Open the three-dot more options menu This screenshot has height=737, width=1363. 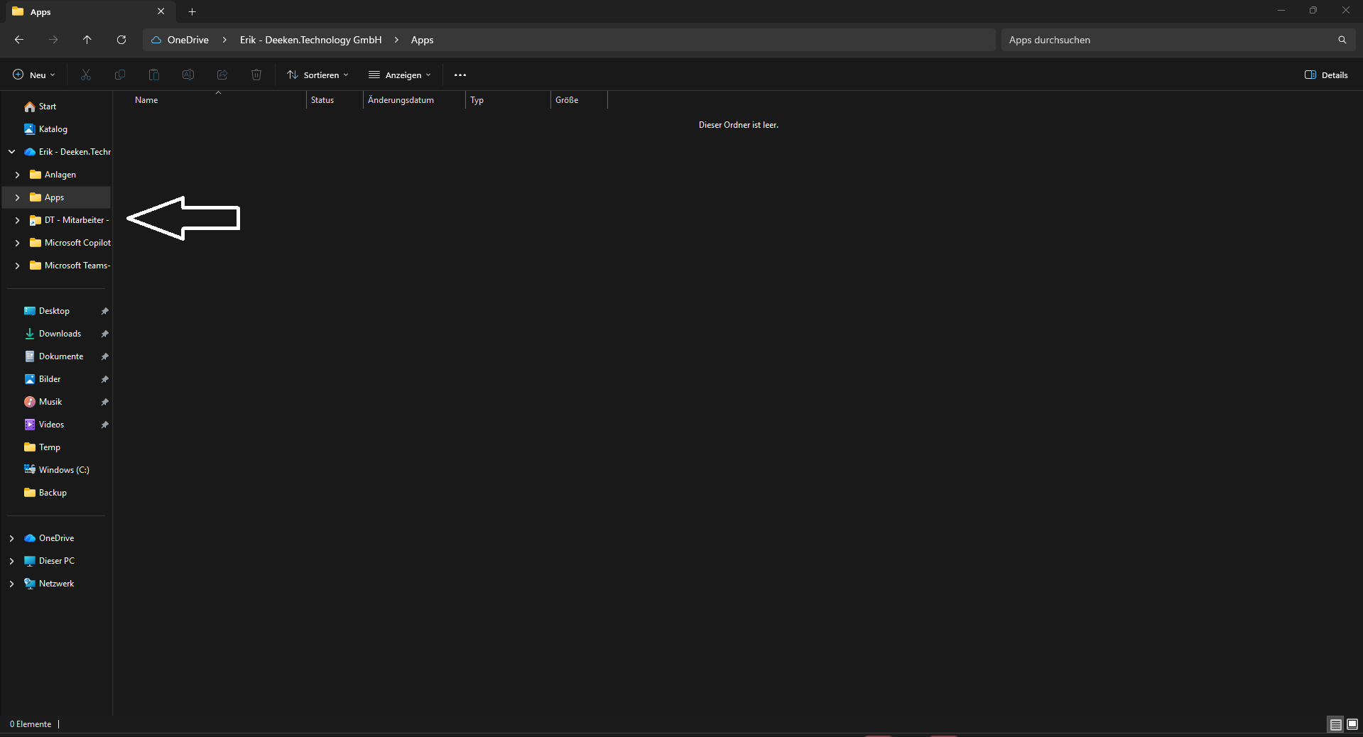coord(460,75)
